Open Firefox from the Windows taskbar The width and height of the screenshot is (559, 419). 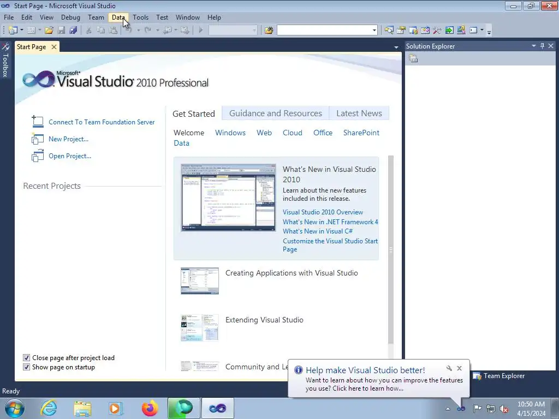[x=150, y=408]
